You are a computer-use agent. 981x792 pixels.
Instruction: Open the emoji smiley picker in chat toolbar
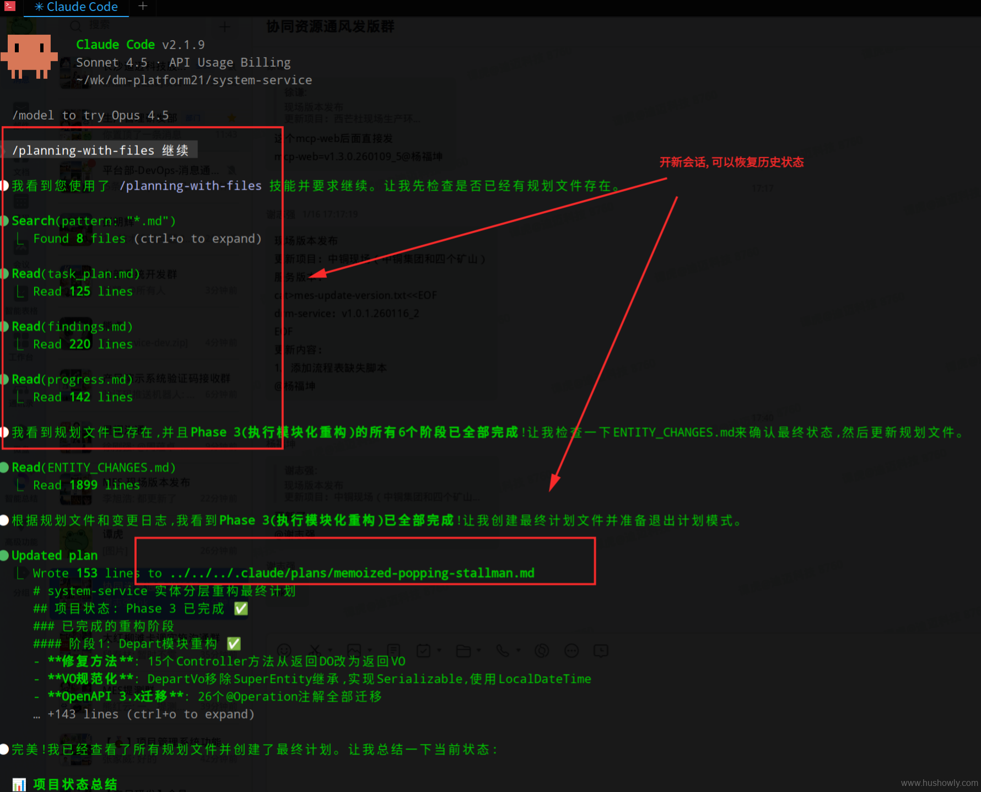284,651
